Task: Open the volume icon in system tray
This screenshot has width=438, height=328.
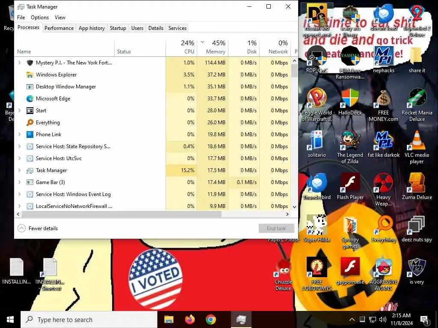Action: (383, 319)
